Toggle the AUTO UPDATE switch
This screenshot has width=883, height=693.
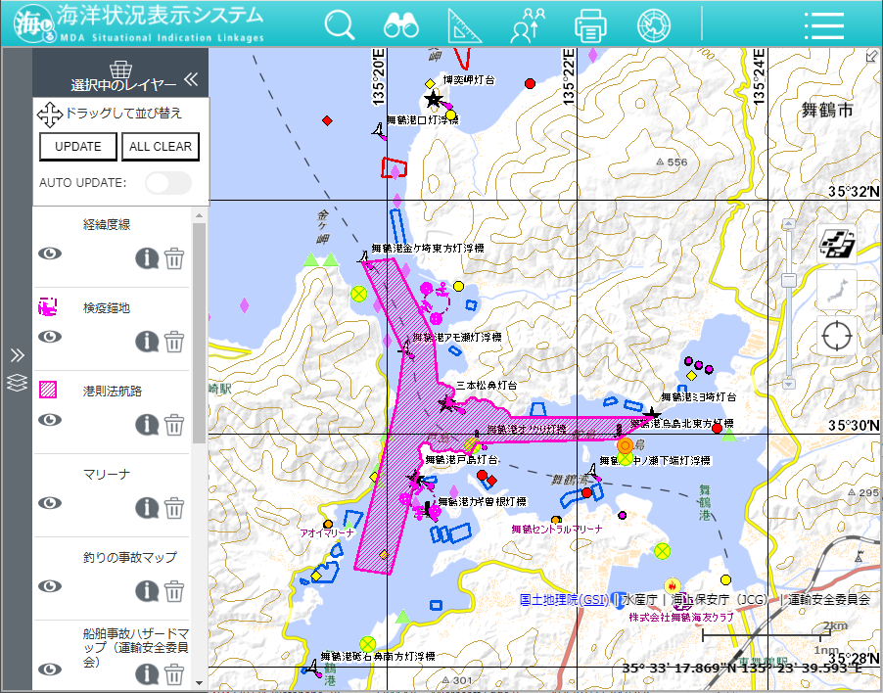click(x=167, y=183)
